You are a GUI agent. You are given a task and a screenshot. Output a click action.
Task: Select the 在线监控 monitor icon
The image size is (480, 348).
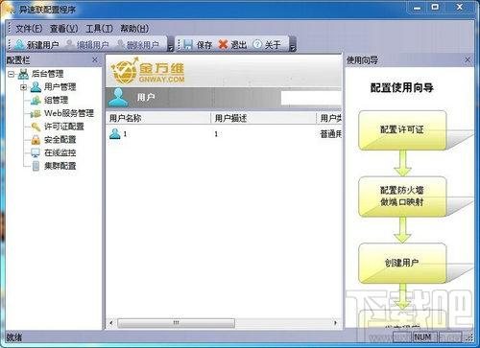pos(36,153)
